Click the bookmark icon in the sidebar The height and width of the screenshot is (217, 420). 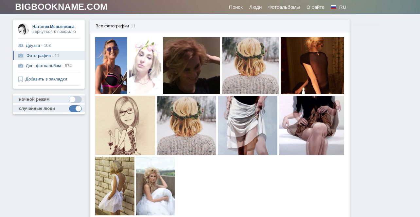click(21, 79)
